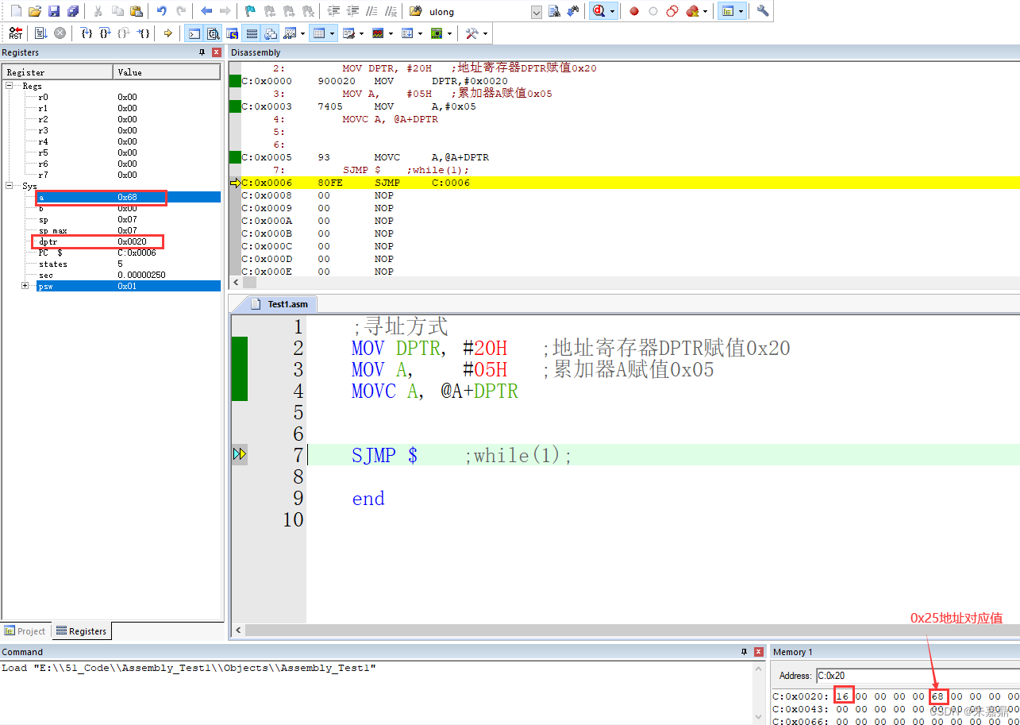Toggle the Command Window view

(194, 33)
